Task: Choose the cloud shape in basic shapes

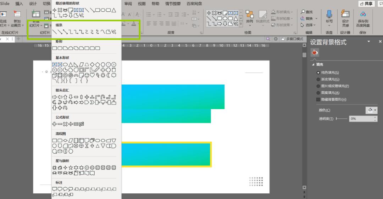Action: pos(114,75)
